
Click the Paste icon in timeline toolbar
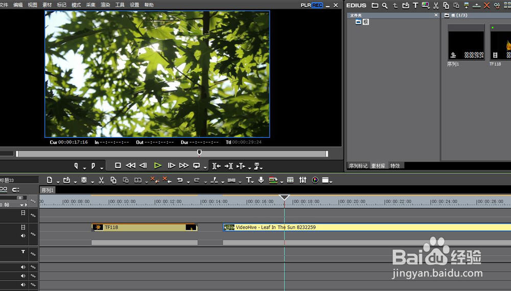pyautogui.click(x=126, y=180)
